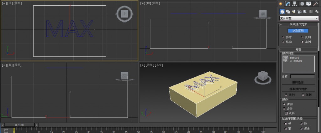Open the [顶] view label menu
This screenshot has height=133, width=321.
pyautogui.click(x=10, y=3)
